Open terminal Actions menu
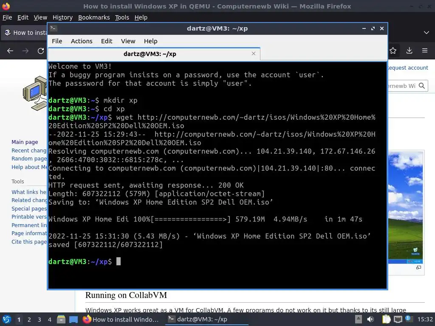 tap(82, 41)
